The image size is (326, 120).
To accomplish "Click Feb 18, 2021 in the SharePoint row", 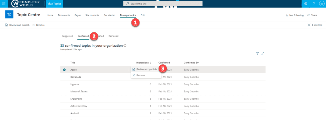I will [165, 99].
